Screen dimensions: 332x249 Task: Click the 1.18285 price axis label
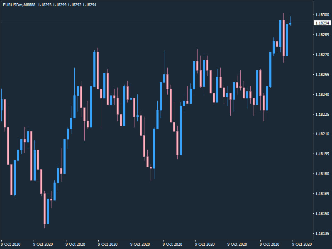(x=322, y=35)
